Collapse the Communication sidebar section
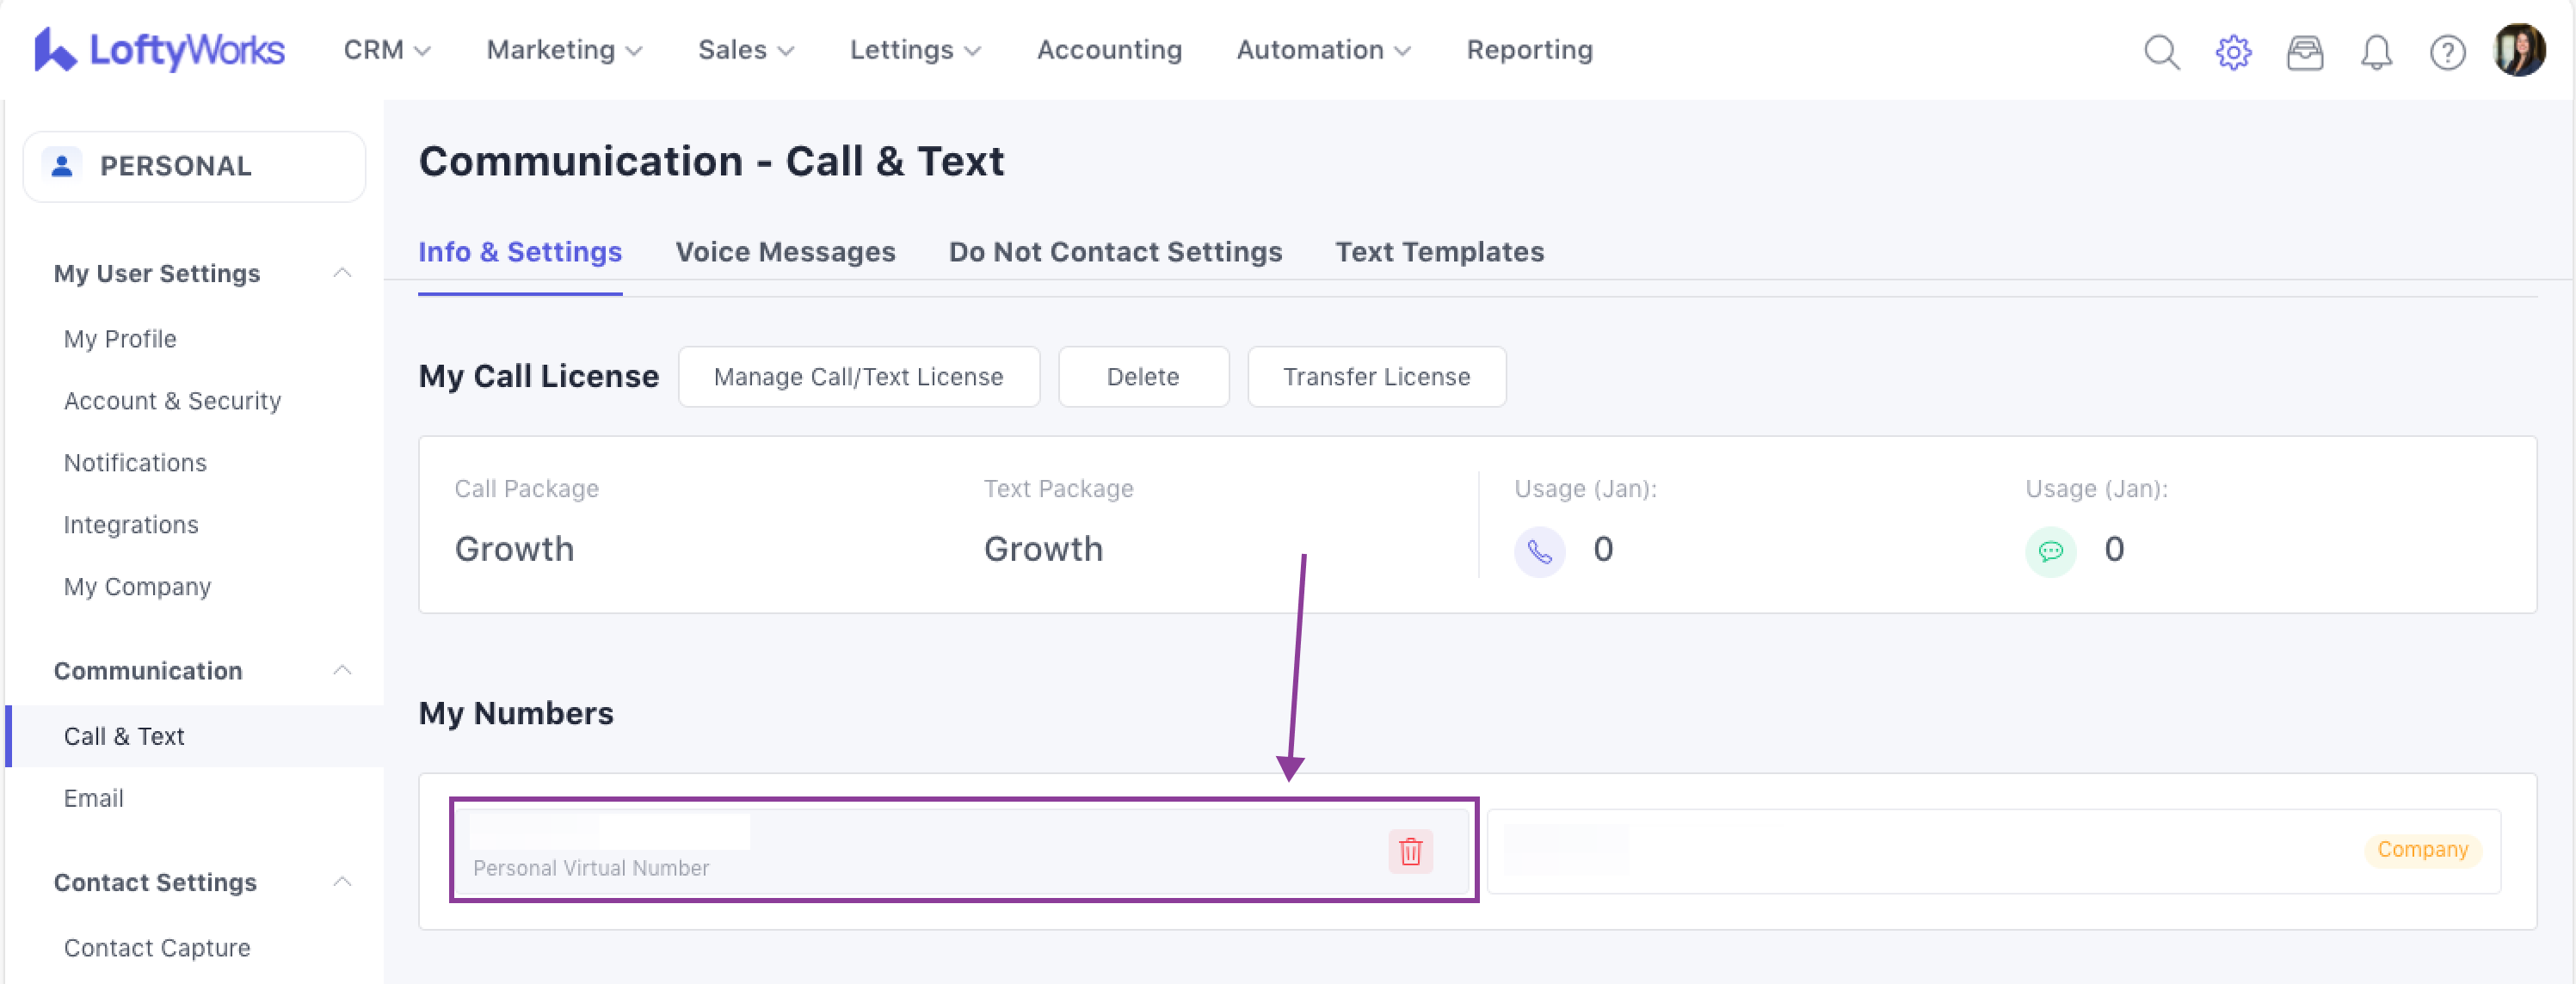This screenshot has width=2576, height=984. [x=342, y=670]
